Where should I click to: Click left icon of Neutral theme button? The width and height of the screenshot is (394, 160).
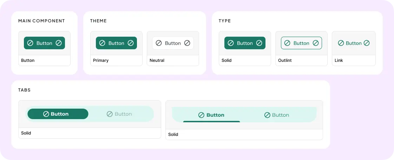tap(159, 43)
